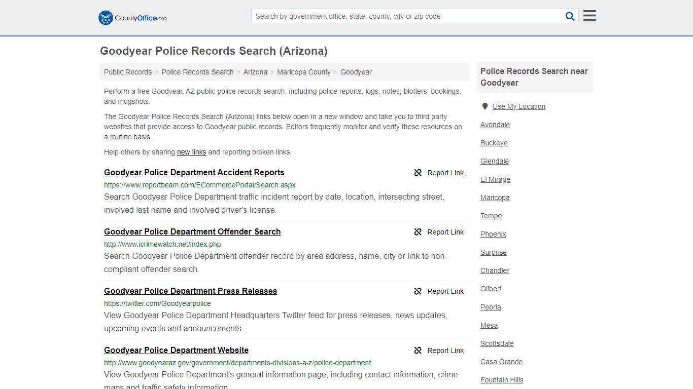
Task: Open the twitter.com/Goodyearpolice URL
Action: [x=157, y=303]
